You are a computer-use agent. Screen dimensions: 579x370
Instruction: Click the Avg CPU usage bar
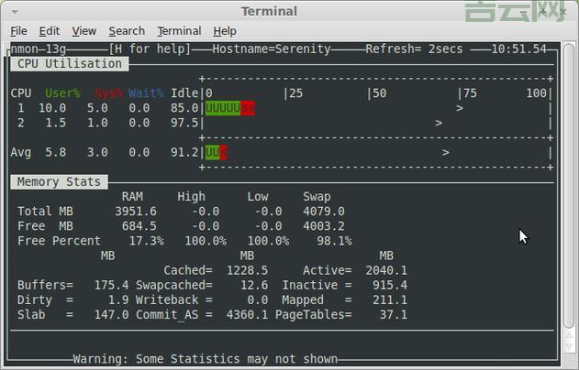click(x=213, y=152)
